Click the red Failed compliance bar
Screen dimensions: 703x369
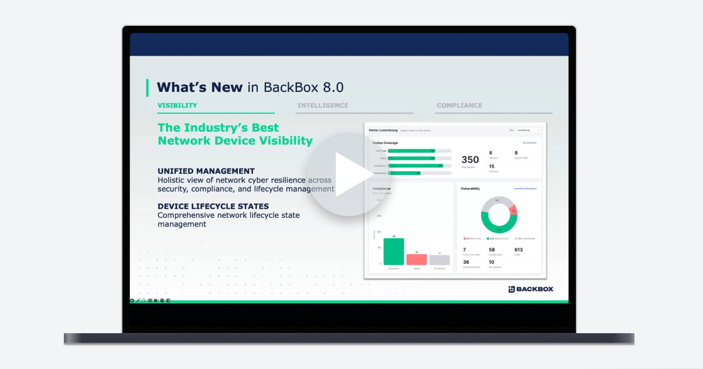click(x=417, y=259)
